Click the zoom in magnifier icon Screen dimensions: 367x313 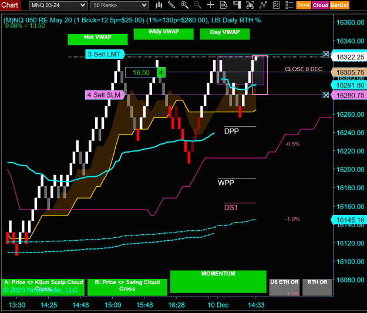[184, 5]
